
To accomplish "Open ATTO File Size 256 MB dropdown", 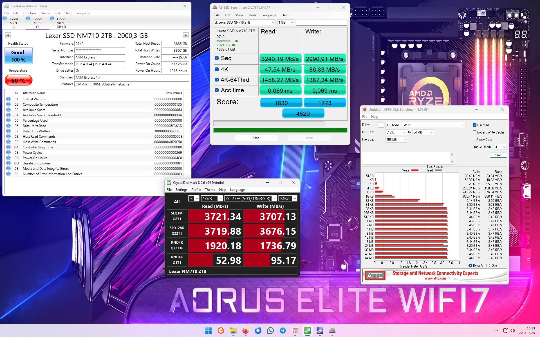I will click(396, 140).
